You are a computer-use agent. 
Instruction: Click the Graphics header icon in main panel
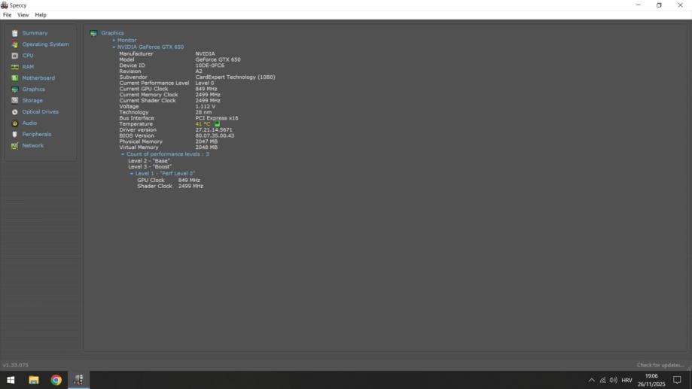coord(93,33)
